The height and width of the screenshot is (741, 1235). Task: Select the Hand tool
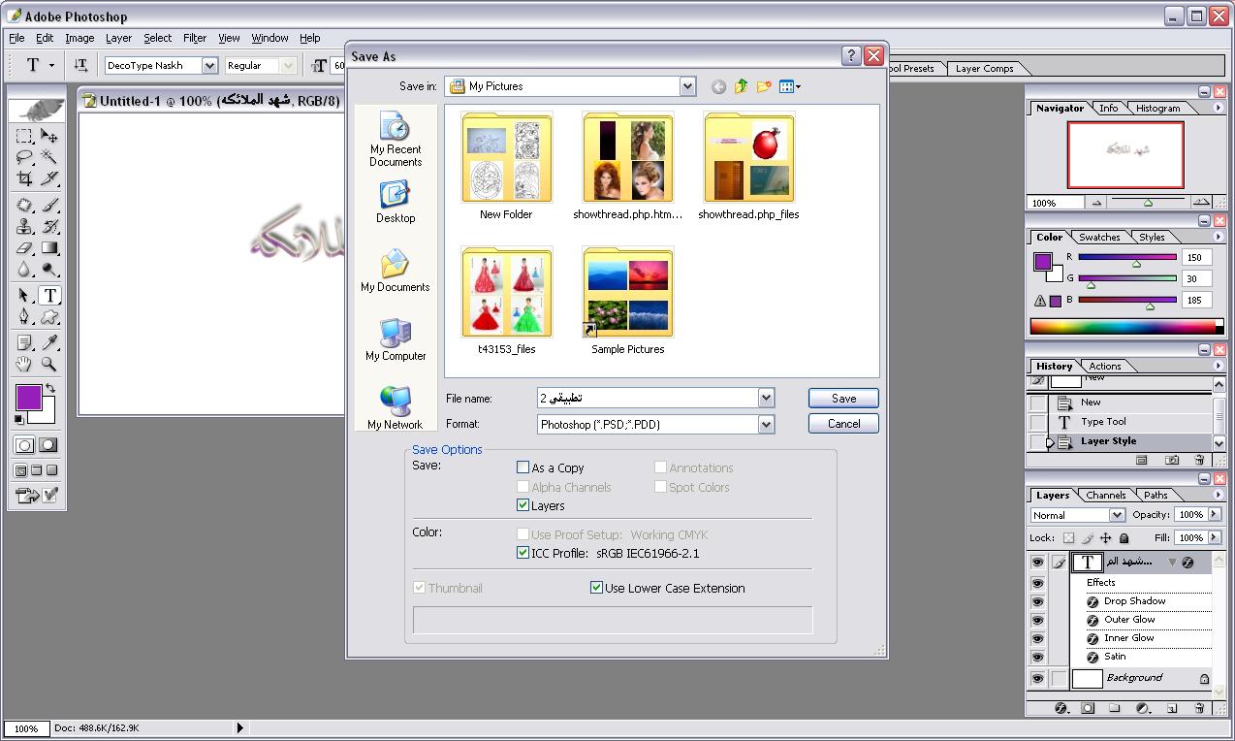pos(25,365)
